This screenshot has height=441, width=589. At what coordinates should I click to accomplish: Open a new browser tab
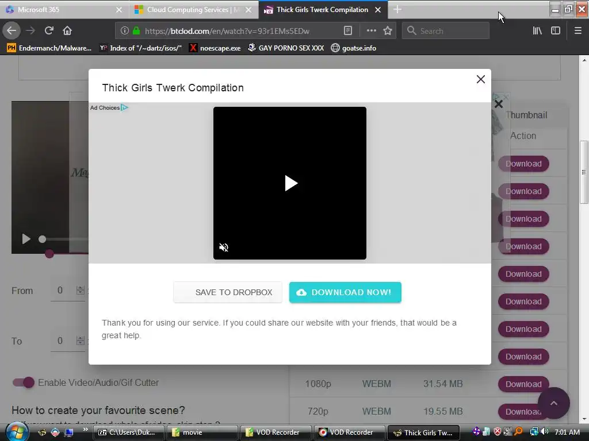point(397,9)
